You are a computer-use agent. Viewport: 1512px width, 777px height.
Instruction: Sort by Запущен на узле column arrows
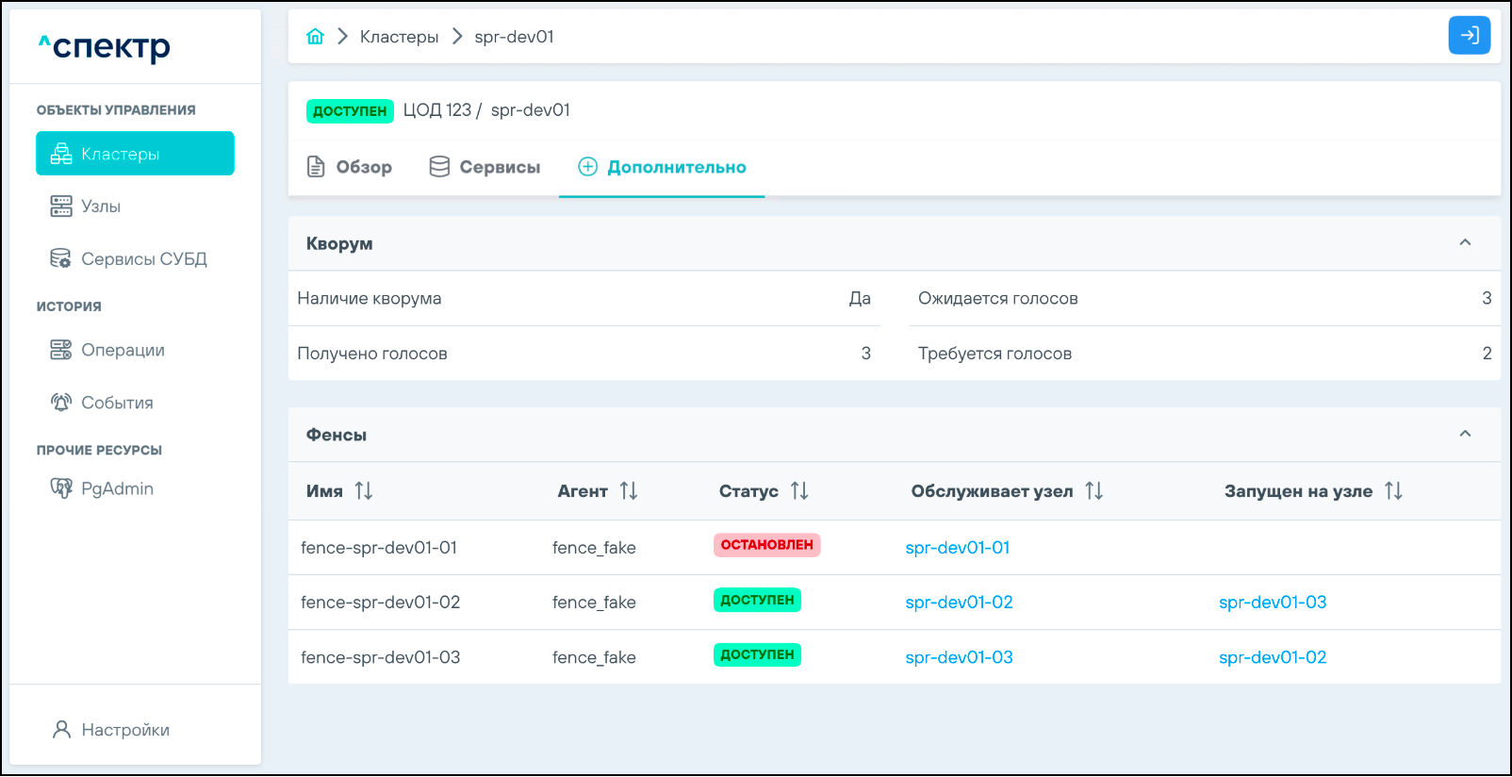1393,491
